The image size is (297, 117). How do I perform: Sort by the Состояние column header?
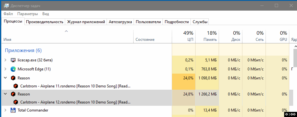[153, 37]
